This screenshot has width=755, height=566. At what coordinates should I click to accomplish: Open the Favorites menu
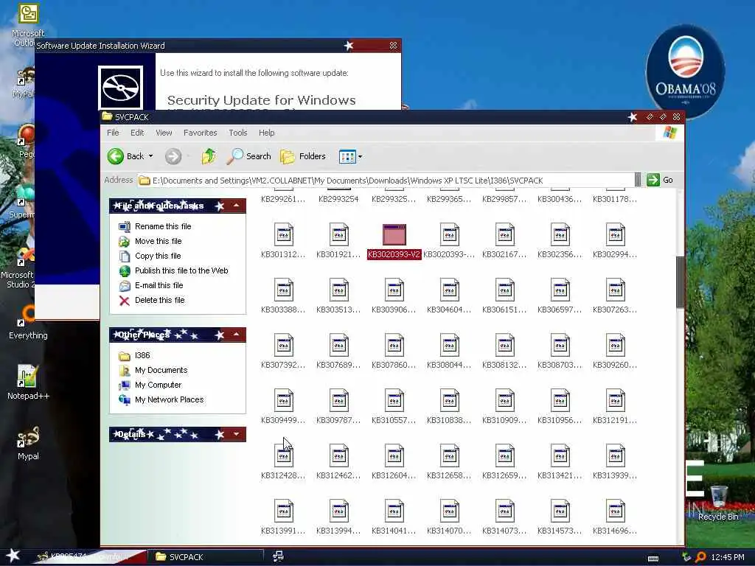tap(201, 133)
